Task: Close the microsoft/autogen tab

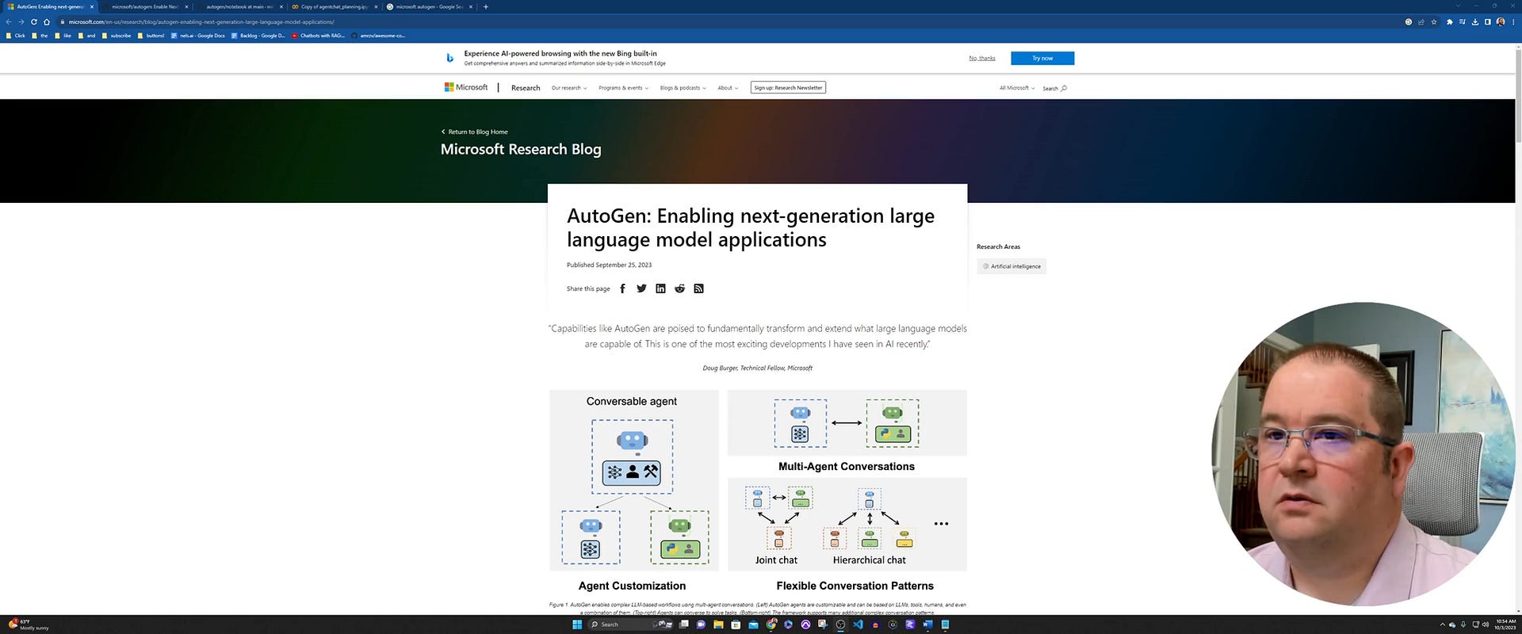Action: coord(186,6)
